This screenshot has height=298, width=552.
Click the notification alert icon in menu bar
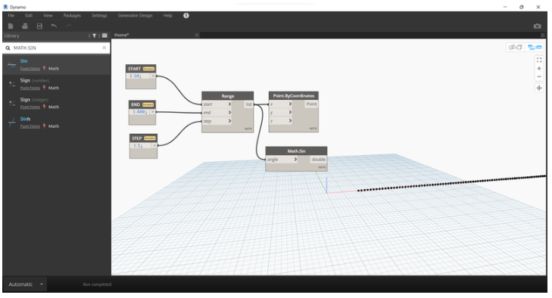pyautogui.click(x=186, y=15)
